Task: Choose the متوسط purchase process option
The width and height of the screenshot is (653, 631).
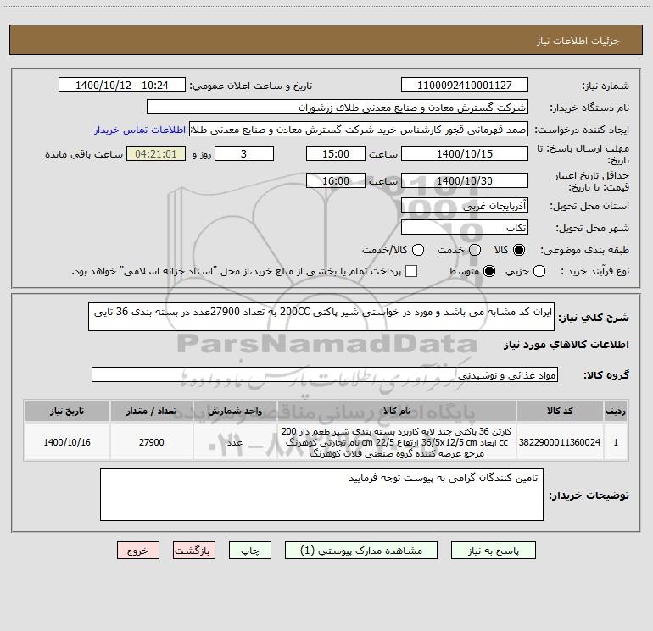Action: (489, 271)
